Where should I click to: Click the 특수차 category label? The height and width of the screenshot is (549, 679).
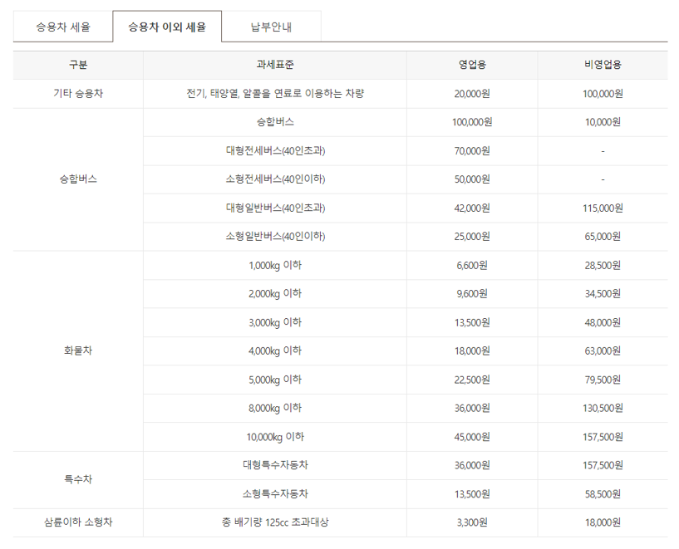coord(72,479)
